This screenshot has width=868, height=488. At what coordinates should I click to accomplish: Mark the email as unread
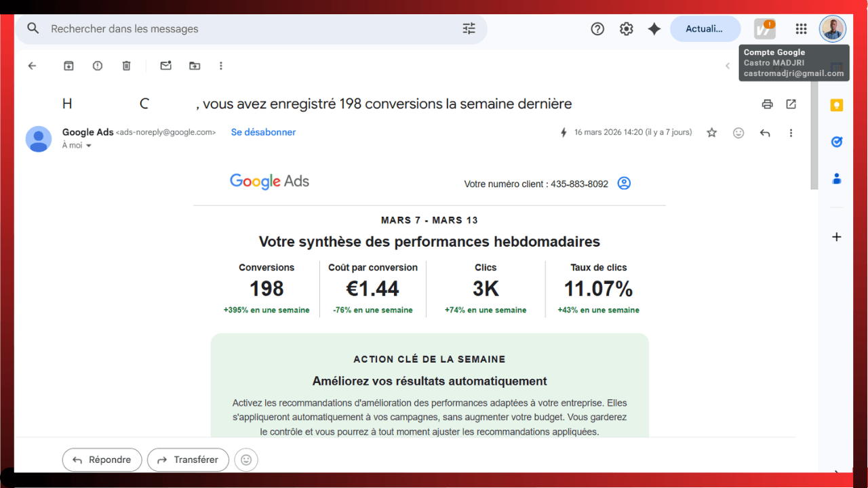pos(165,66)
